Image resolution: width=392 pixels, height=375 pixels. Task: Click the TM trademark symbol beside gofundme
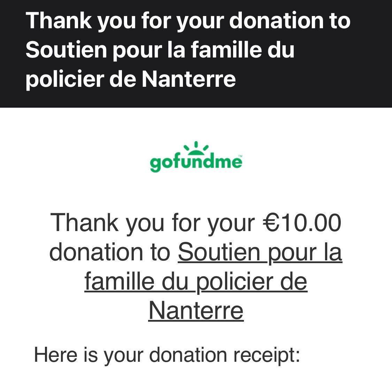click(x=240, y=156)
